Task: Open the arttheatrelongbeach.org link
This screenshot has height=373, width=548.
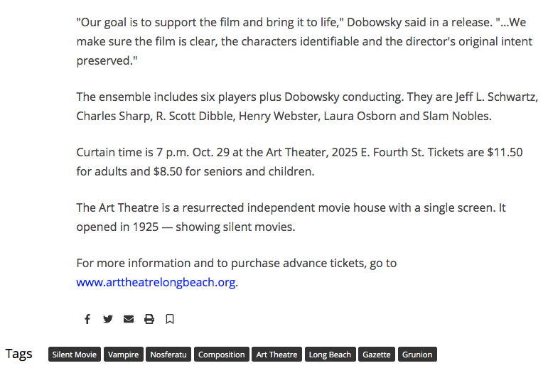Action: point(156,282)
